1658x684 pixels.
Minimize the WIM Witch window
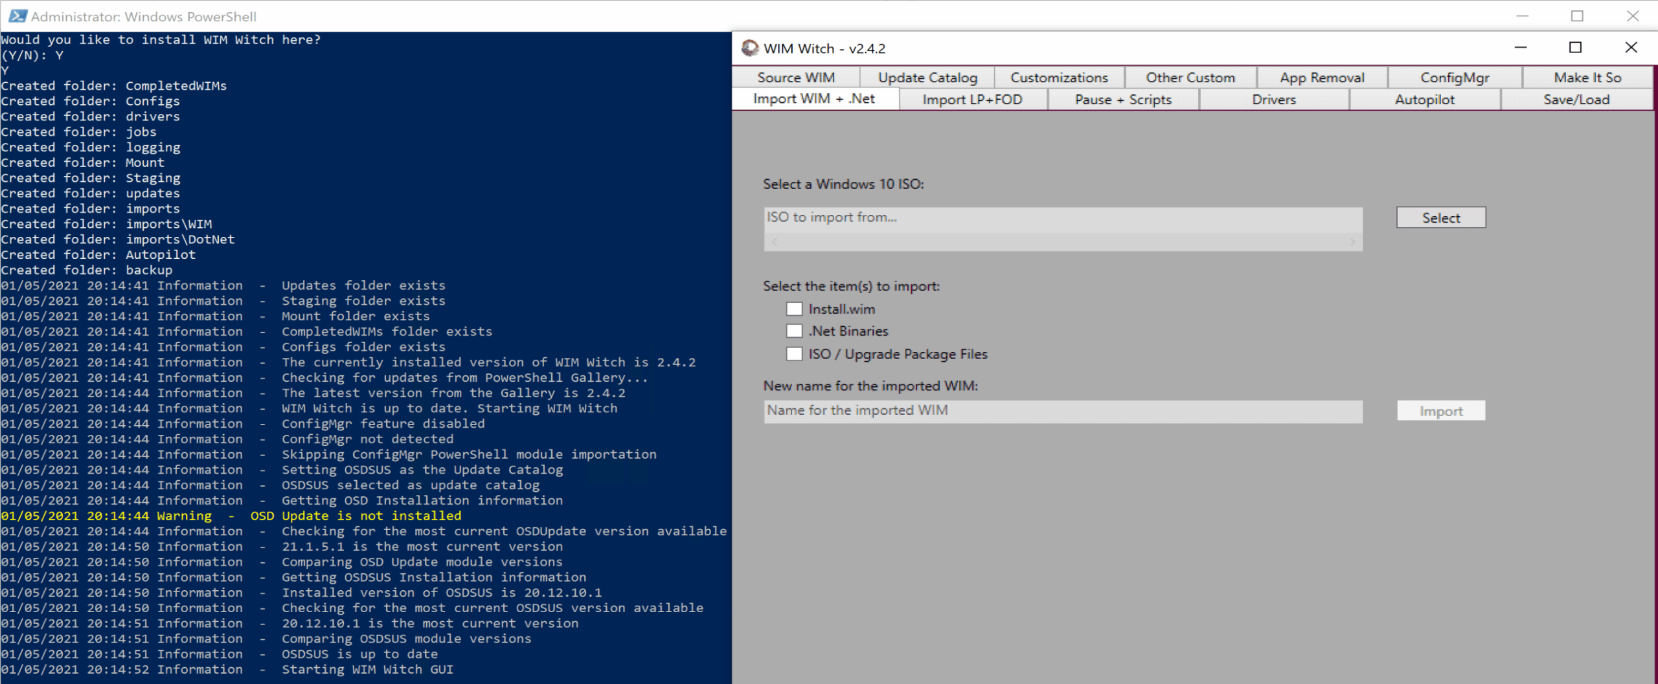(x=1521, y=48)
